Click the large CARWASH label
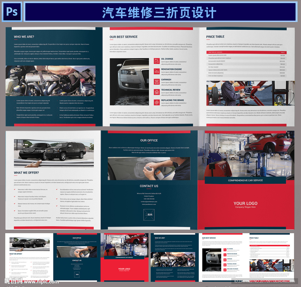 (x=166, y=80)
